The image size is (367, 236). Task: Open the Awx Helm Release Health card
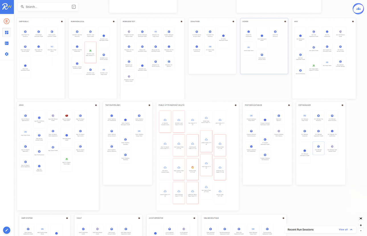pos(340,33)
